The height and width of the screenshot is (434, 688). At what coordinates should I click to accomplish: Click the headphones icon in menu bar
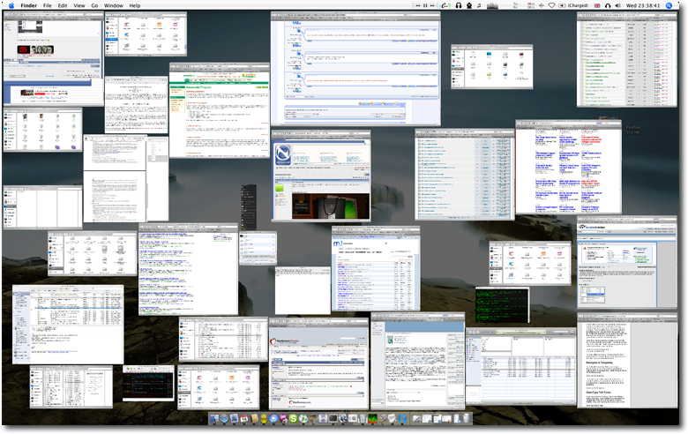(459, 5)
